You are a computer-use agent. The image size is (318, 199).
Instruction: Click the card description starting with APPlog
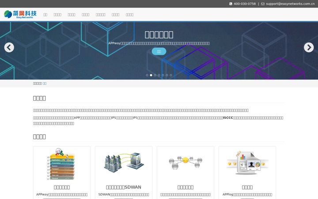pos(247,196)
